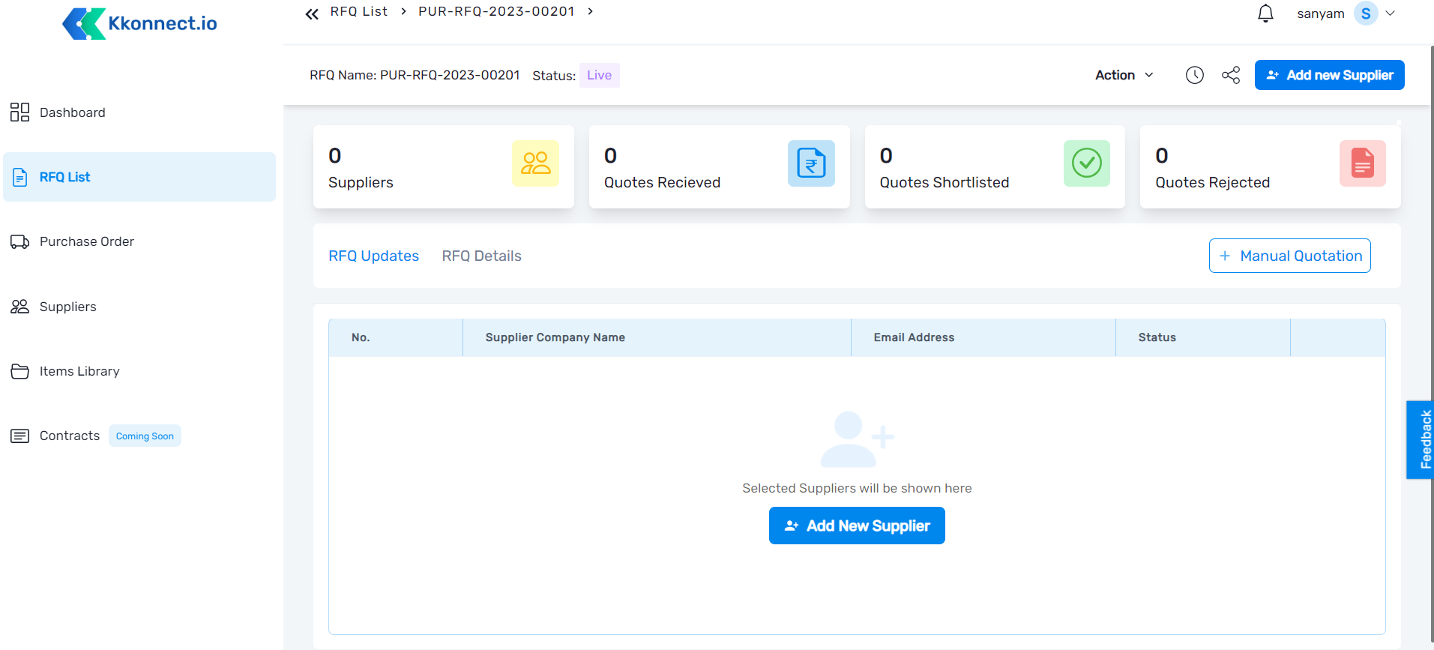This screenshot has width=1434, height=650.
Task: Select the RFQ Updates tab
Action: [x=373, y=256]
